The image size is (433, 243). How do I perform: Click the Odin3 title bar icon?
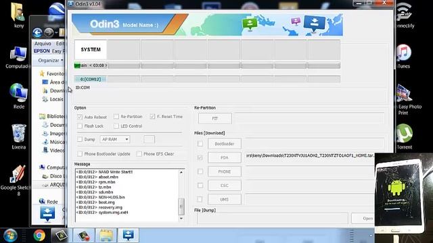click(71, 3)
